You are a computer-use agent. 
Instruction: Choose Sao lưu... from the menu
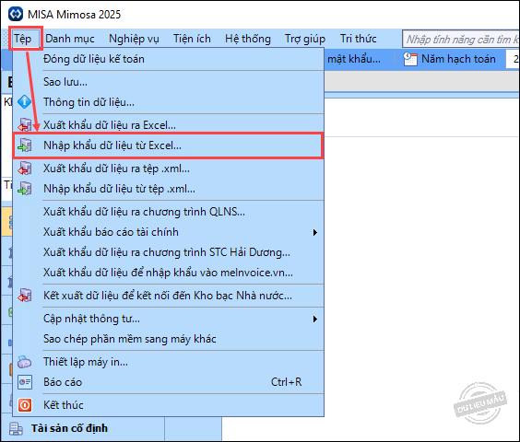[x=168, y=82]
